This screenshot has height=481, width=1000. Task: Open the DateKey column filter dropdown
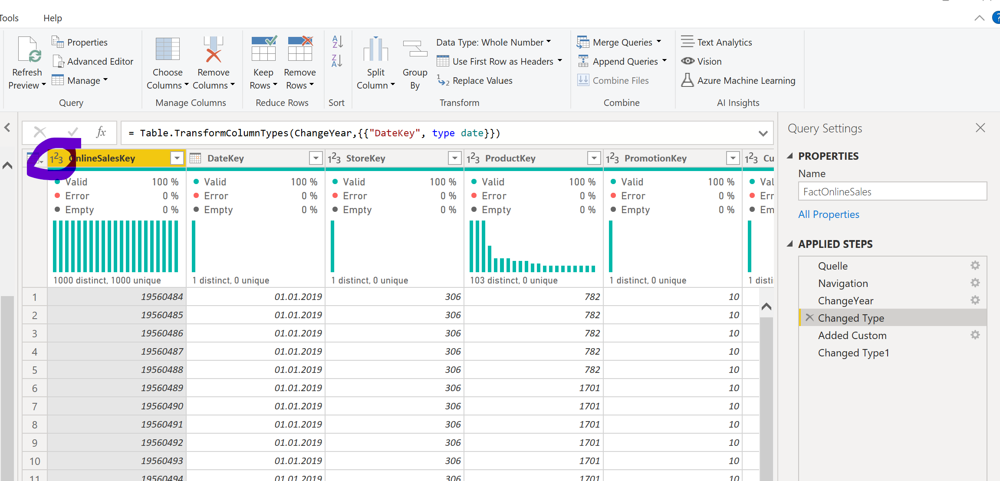tap(316, 158)
